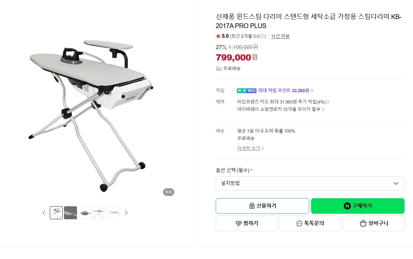Click the info icon beside recent 6-month rating
Viewport: 413px width, 259px height.
[x=262, y=36]
